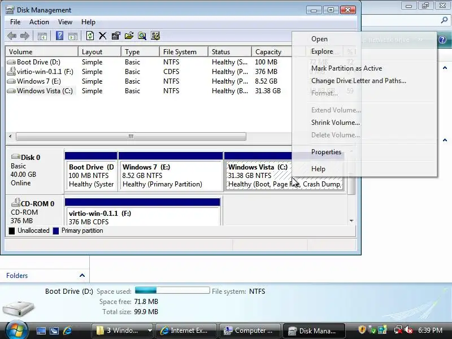Sort by the Layout column header
452x339 pixels.
(x=100, y=52)
